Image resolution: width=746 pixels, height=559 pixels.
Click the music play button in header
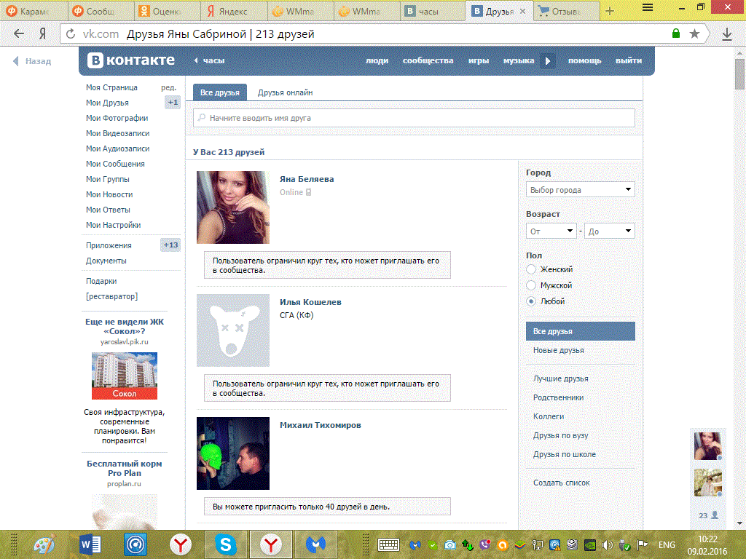click(x=548, y=61)
